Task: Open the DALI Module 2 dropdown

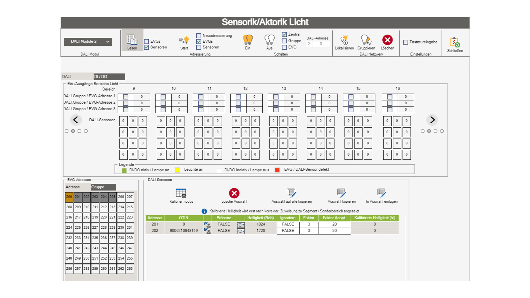Action: click(88, 42)
